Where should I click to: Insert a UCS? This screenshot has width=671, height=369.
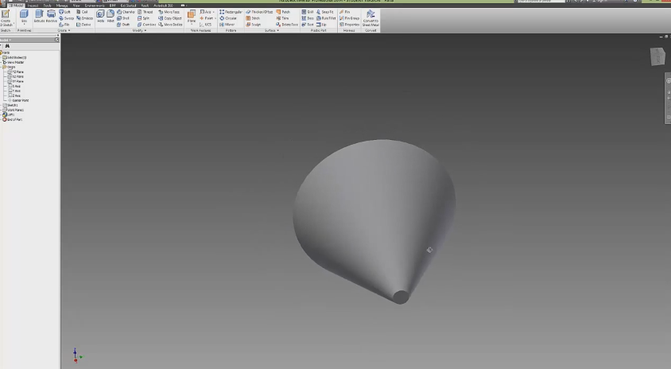[x=206, y=25]
